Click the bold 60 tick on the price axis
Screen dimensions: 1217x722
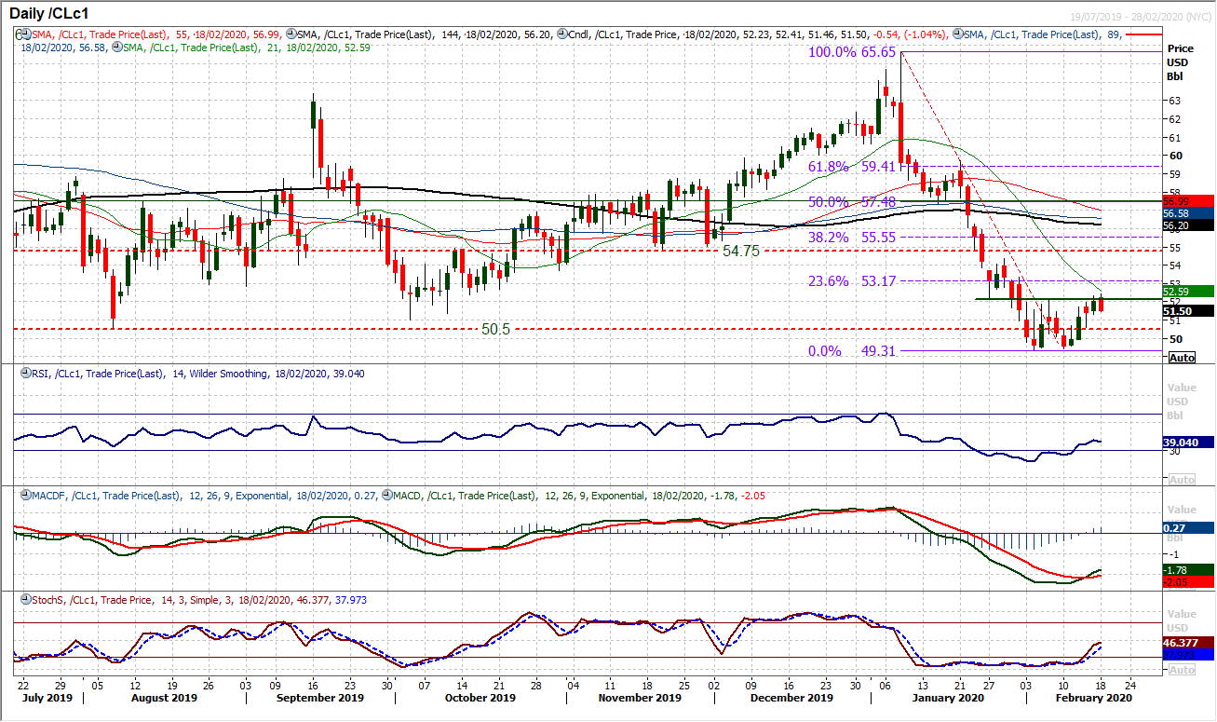1175,156
